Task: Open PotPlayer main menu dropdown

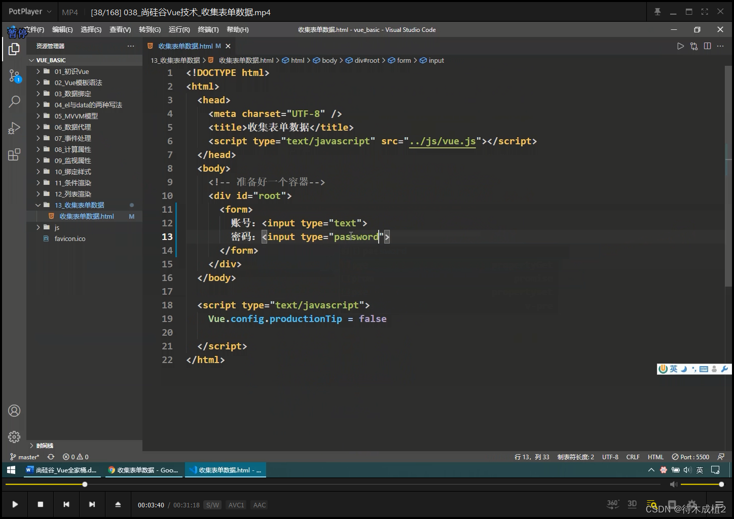Action: (x=30, y=12)
